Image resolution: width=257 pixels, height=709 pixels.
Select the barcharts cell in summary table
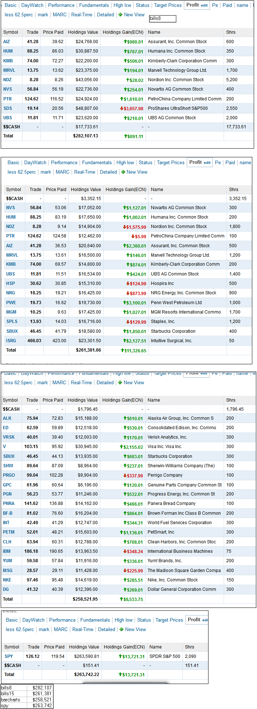(14, 700)
